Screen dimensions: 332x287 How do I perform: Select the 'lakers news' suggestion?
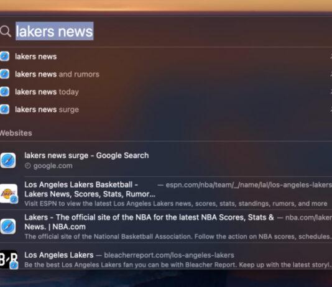pos(166,57)
